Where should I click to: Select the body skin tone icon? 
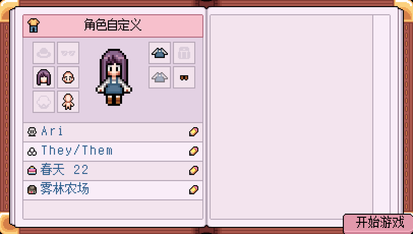click(68, 102)
